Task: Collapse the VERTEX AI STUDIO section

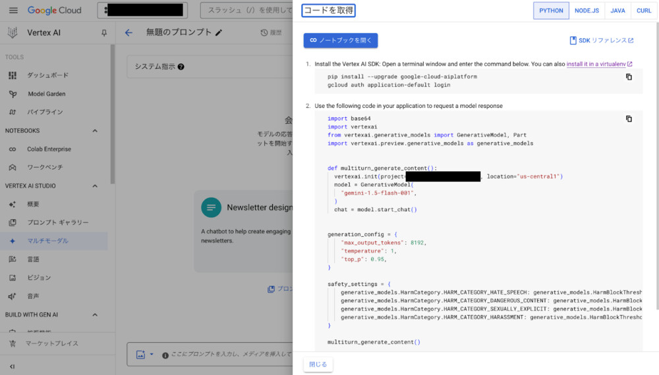Action: 95,186
